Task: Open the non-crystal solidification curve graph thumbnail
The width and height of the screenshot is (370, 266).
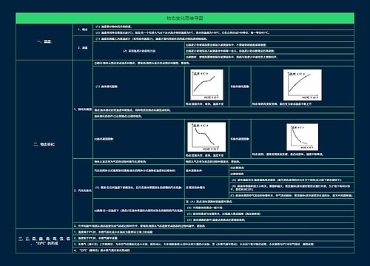Action: coord(303,137)
